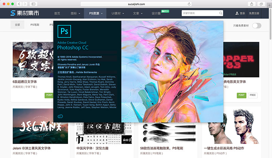Reload the page via address bar icon
Screen dimensions: 272x158
click(189, 4)
